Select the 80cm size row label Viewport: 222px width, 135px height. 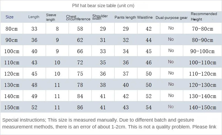click(12, 29)
